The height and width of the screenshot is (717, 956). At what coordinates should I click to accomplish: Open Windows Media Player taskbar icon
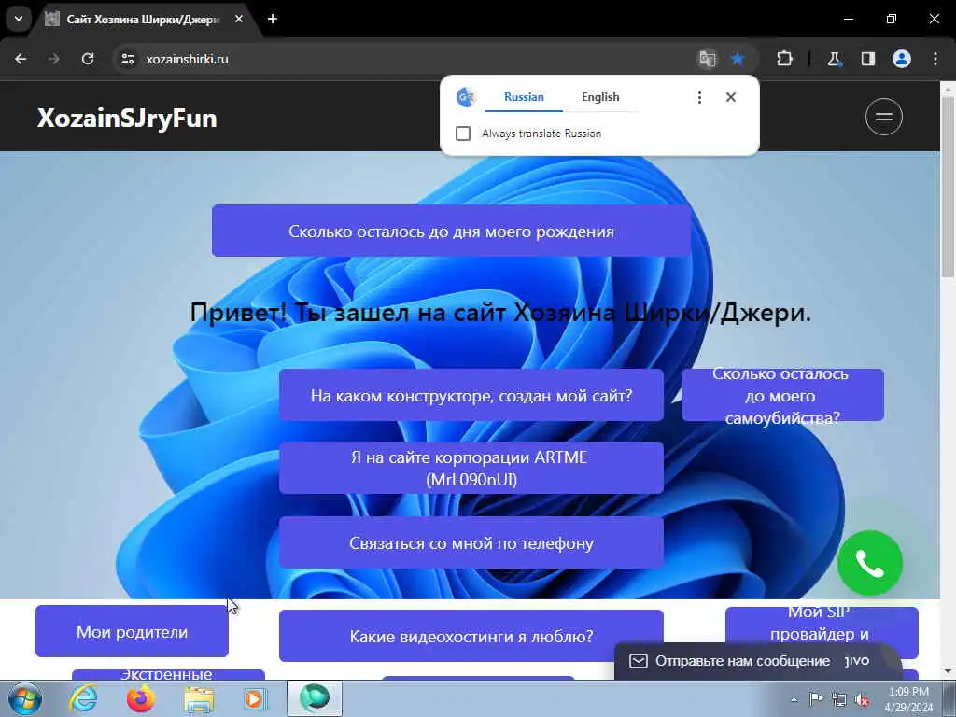pyautogui.click(x=256, y=698)
